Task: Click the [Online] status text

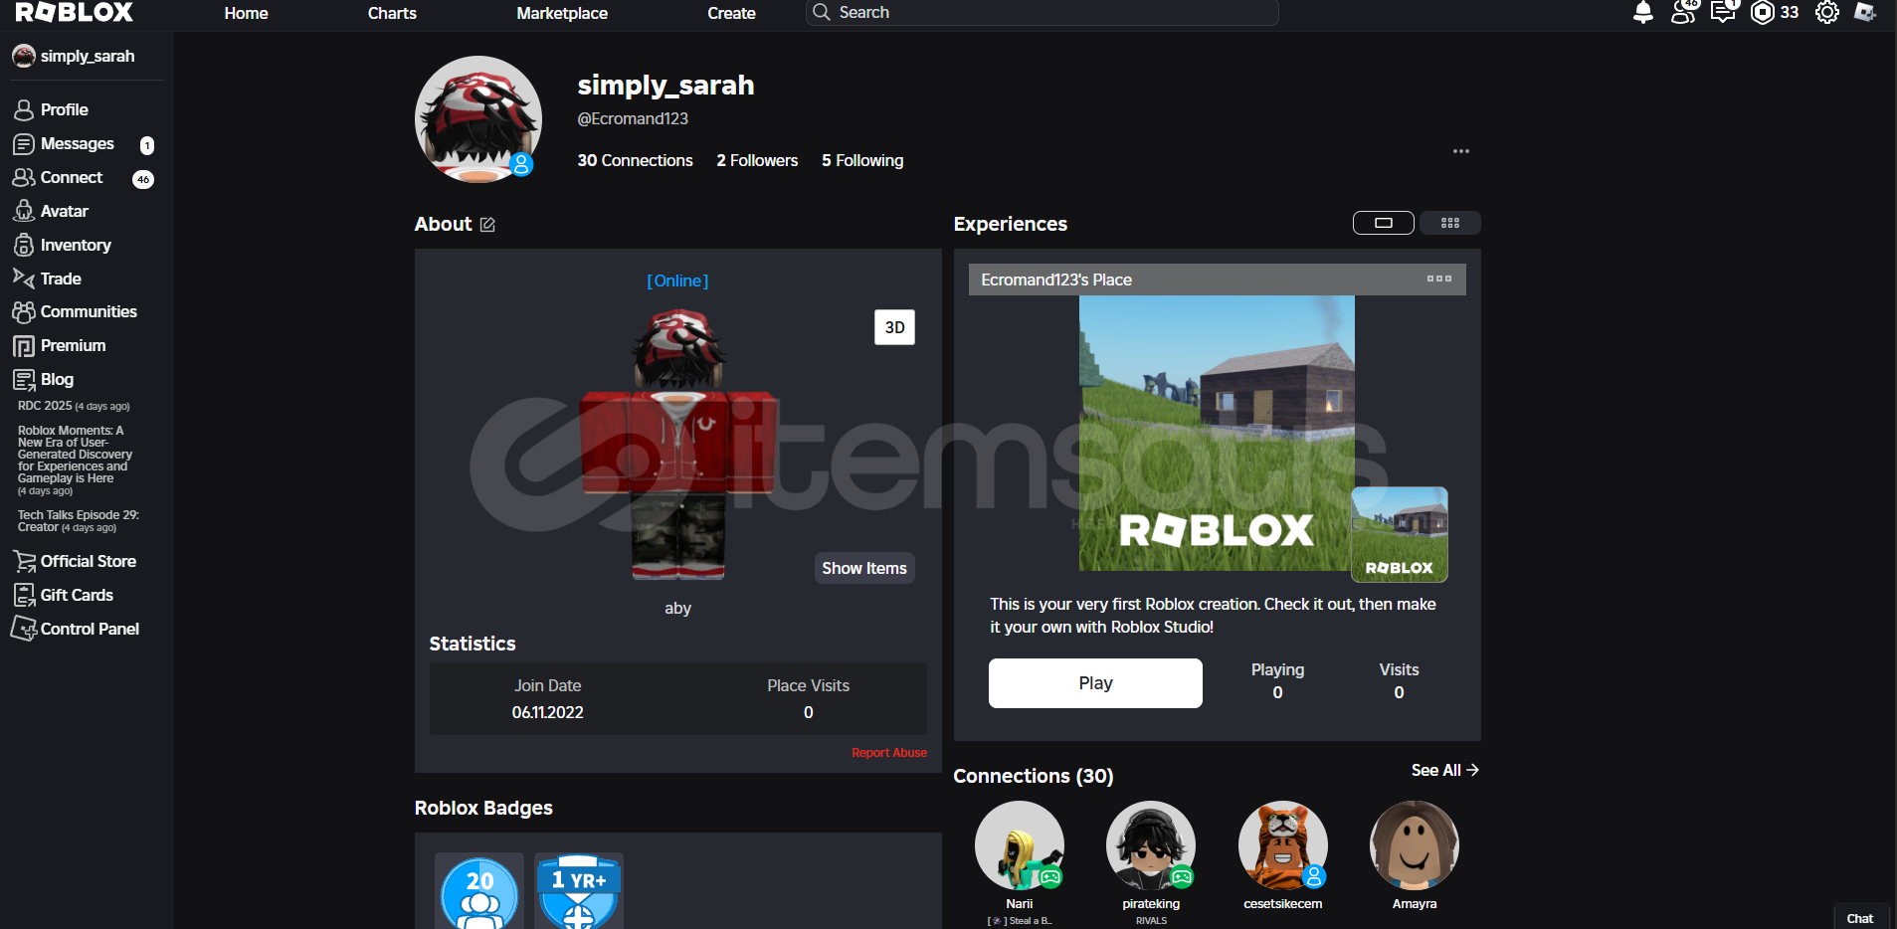Action: [x=677, y=280]
